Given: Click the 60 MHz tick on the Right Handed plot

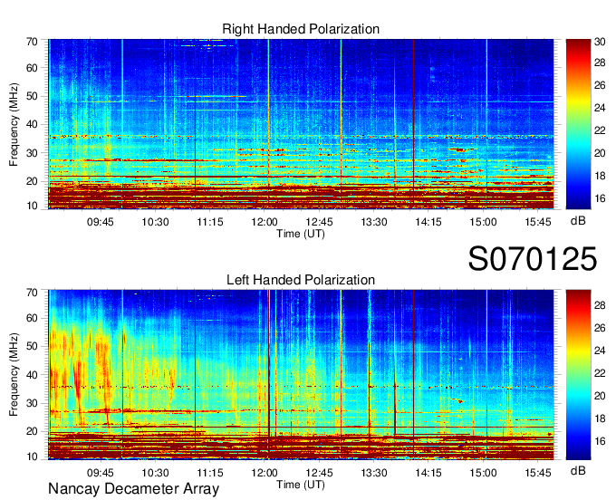Looking at the screenshot, I should 32,68.
